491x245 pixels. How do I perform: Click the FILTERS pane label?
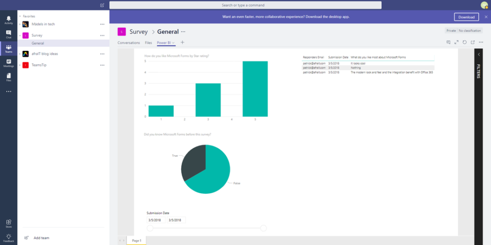click(479, 71)
